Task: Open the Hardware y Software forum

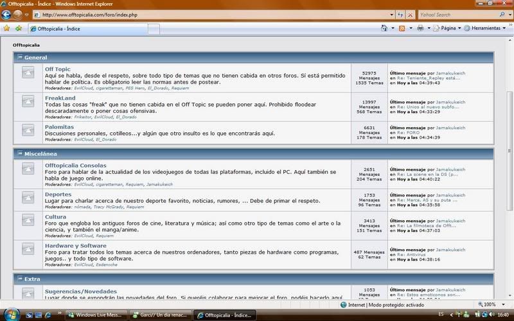Action: tap(75, 245)
